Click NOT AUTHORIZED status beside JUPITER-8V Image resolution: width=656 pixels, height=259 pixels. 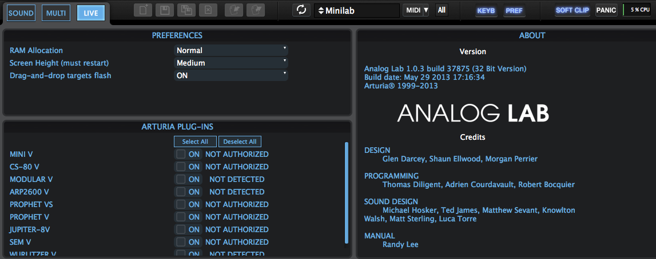click(237, 229)
